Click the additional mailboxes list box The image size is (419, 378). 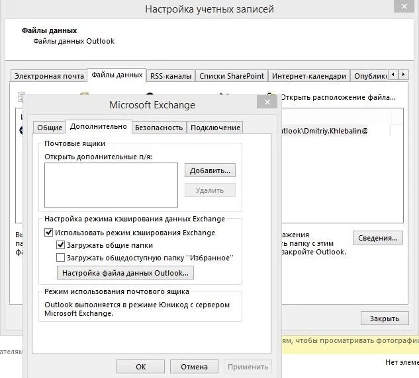click(x=111, y=185)
